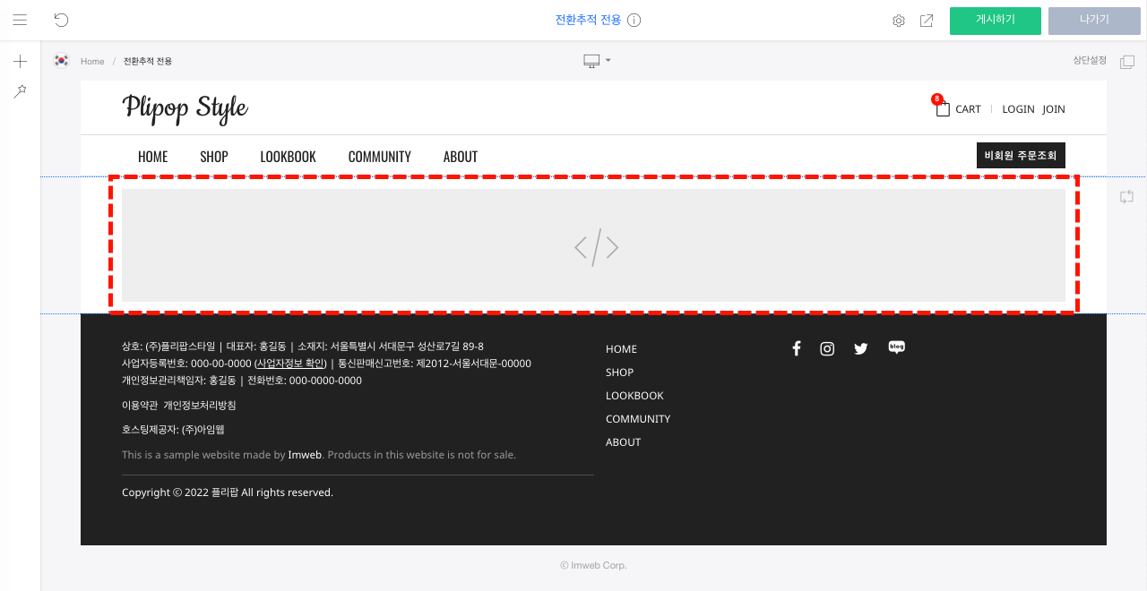This screenshot has width=1147, height=591.
Task: Open the shopping cart bag icon
Action: pyautogui.click(x=943, y=108)
